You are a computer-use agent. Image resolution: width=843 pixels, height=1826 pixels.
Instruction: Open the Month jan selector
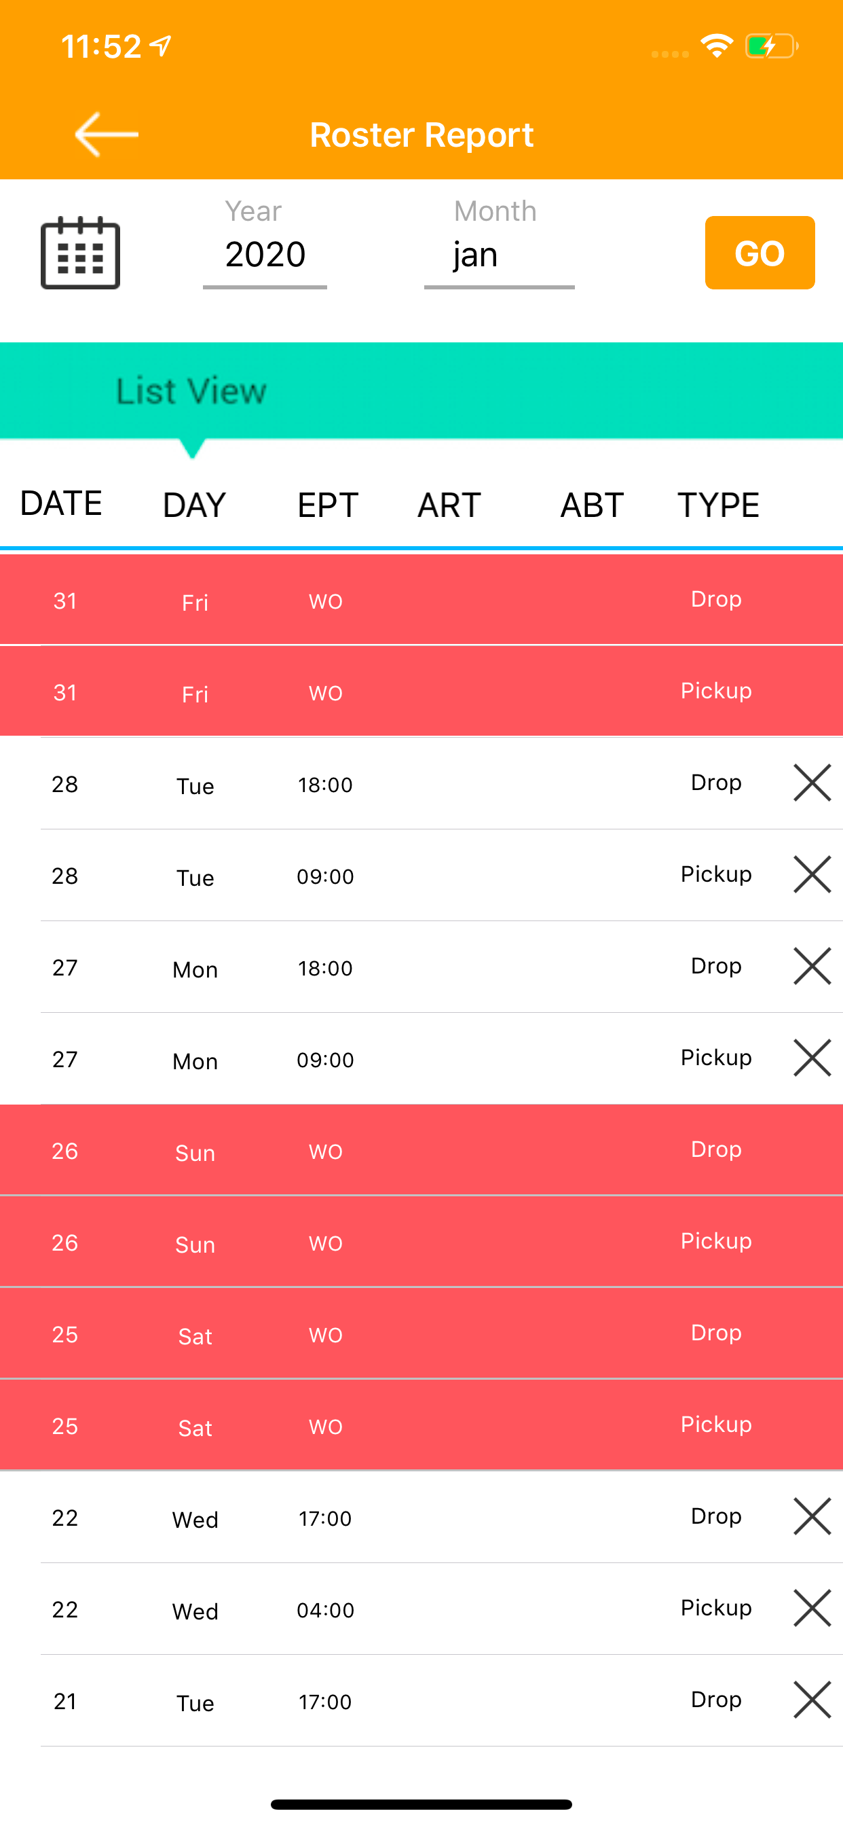(x=499, y=254)
